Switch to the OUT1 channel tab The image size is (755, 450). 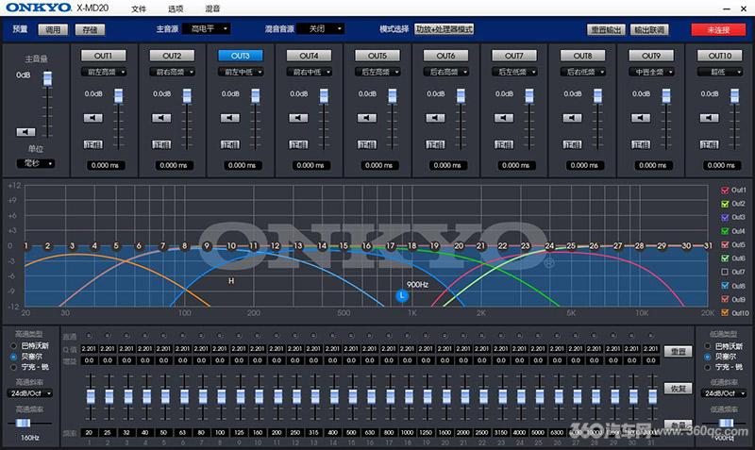pyautogui.click(x=104, y=56)
